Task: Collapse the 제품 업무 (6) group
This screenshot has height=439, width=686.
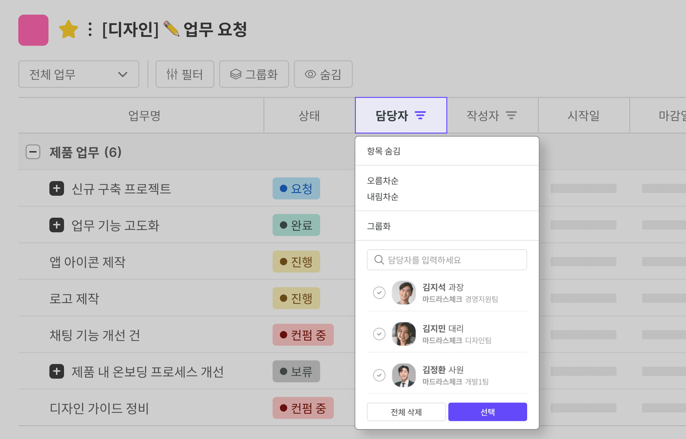Action: pyautogui.click(x=33, y=152)
